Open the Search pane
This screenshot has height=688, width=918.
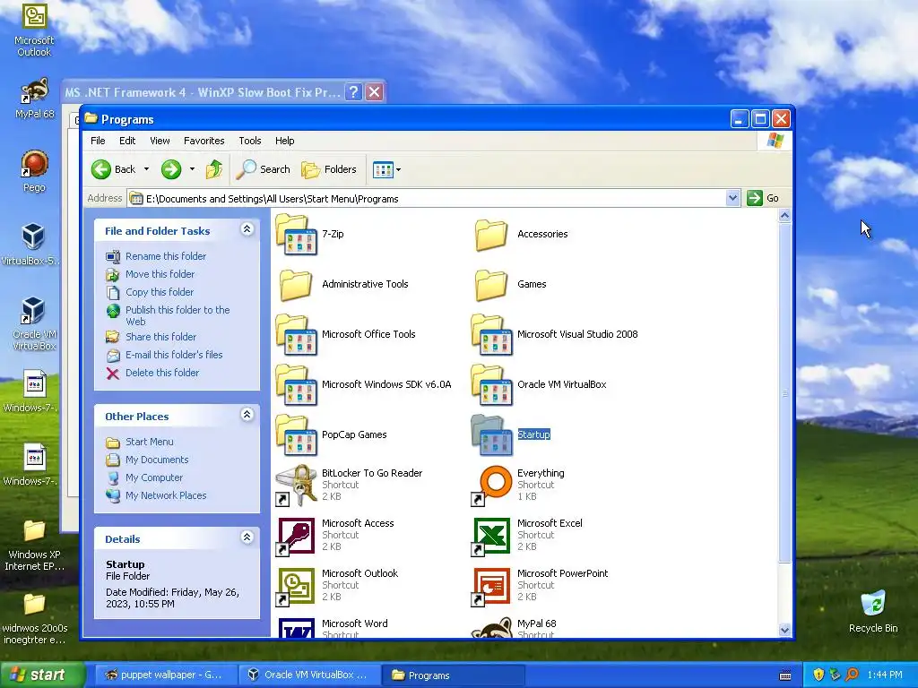[x=264, y=169]
